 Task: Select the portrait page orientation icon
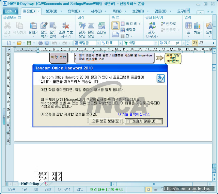pyautogui.click(x=115, y=26)
